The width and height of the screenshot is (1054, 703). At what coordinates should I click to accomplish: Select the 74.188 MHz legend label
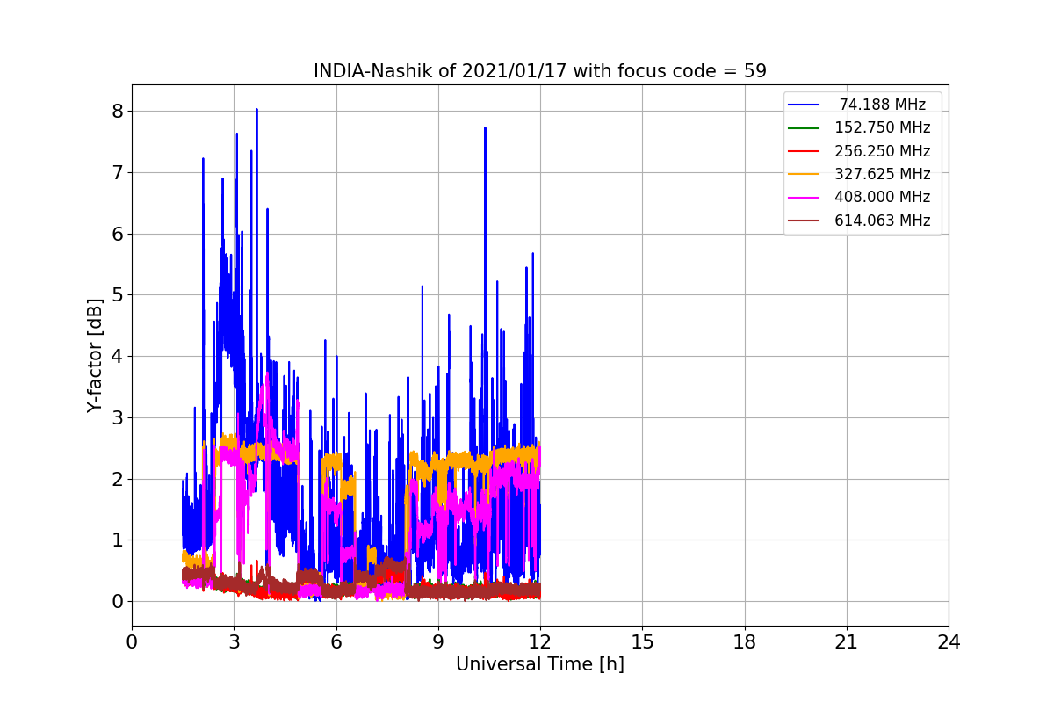883,105
